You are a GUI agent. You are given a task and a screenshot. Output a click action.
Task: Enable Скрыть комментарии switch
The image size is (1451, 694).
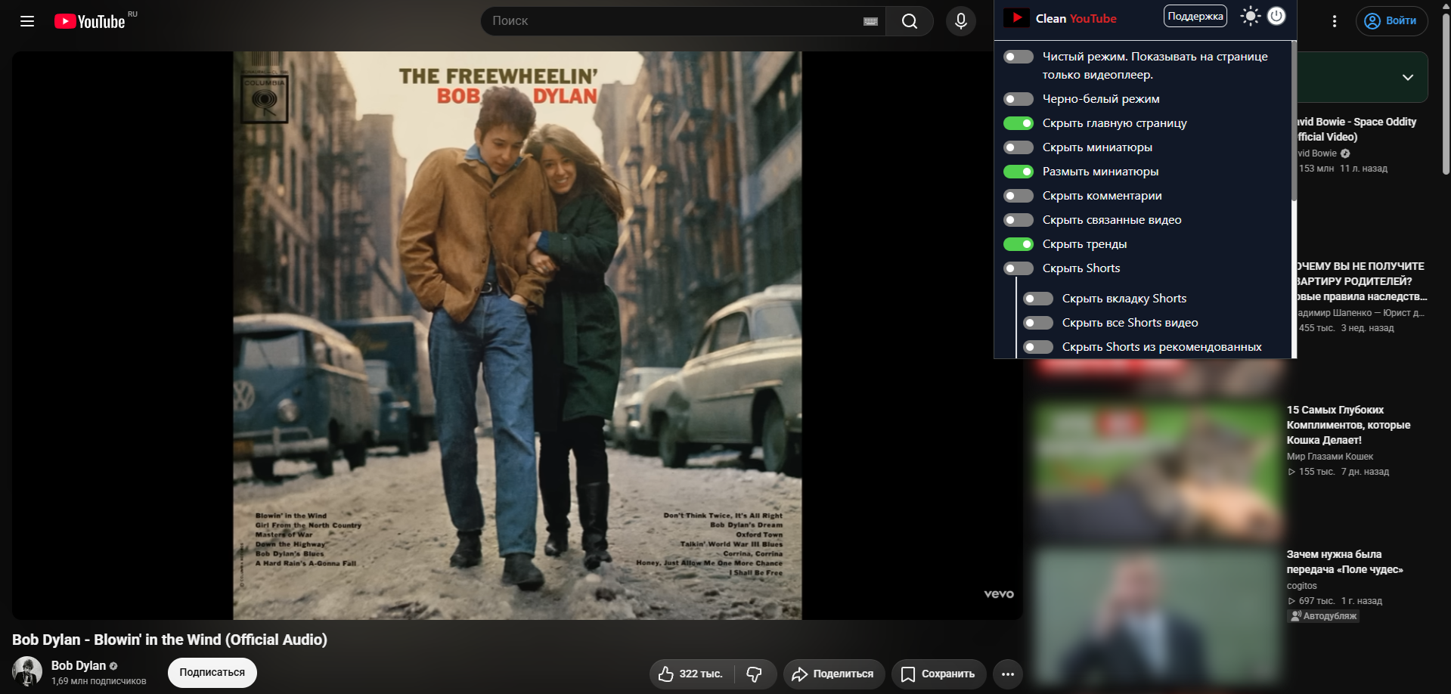tap(1018, 196)
